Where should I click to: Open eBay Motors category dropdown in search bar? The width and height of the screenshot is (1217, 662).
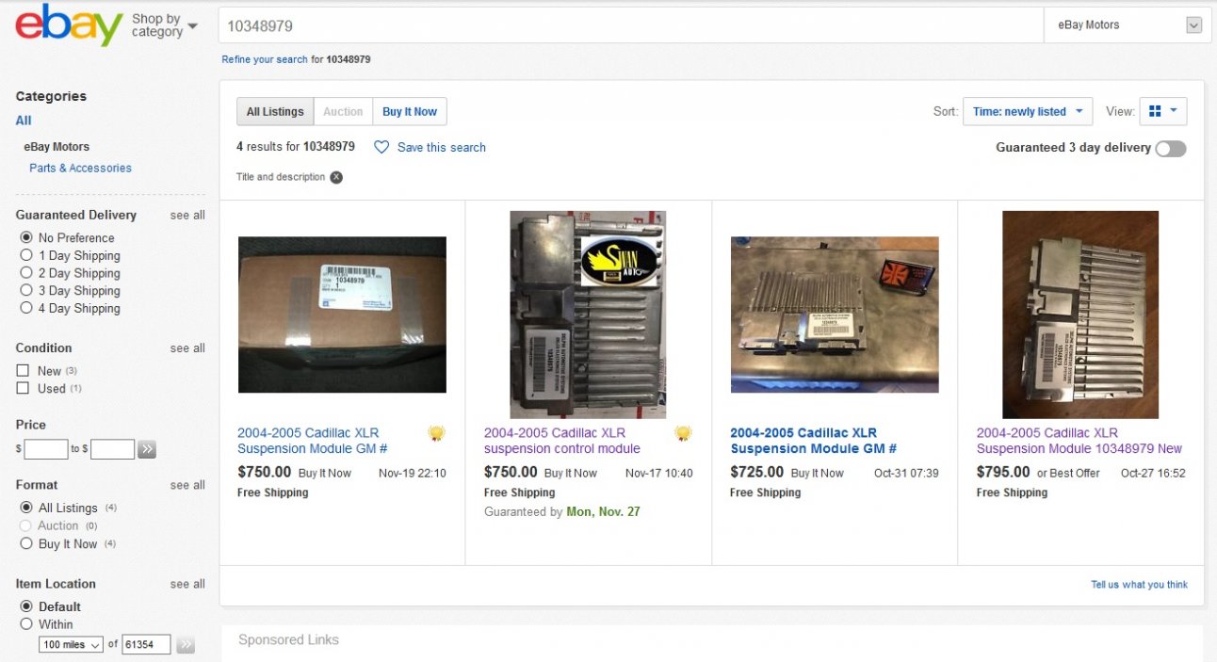tap(1126, 25)
